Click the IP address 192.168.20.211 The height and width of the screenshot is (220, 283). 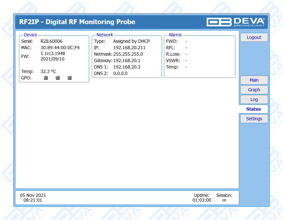[129, 48]
